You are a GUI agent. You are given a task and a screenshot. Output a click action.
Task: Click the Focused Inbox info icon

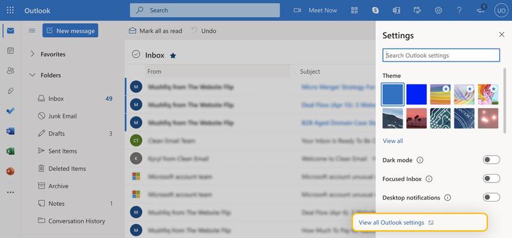pos(429,179)
